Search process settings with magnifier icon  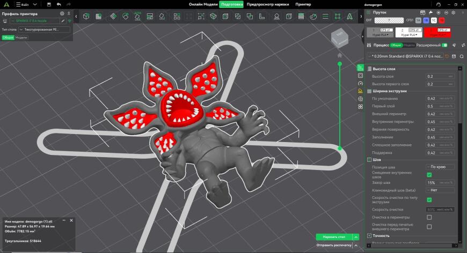(461, 56)
